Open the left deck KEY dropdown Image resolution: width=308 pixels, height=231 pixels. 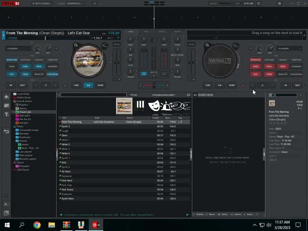[x=110, y=38]
